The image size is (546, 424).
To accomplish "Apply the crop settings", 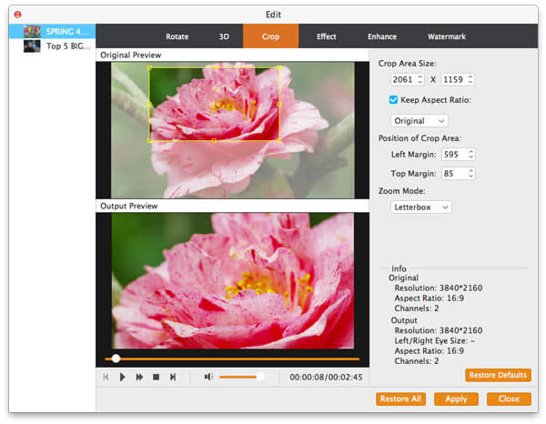I will [456, 399].
